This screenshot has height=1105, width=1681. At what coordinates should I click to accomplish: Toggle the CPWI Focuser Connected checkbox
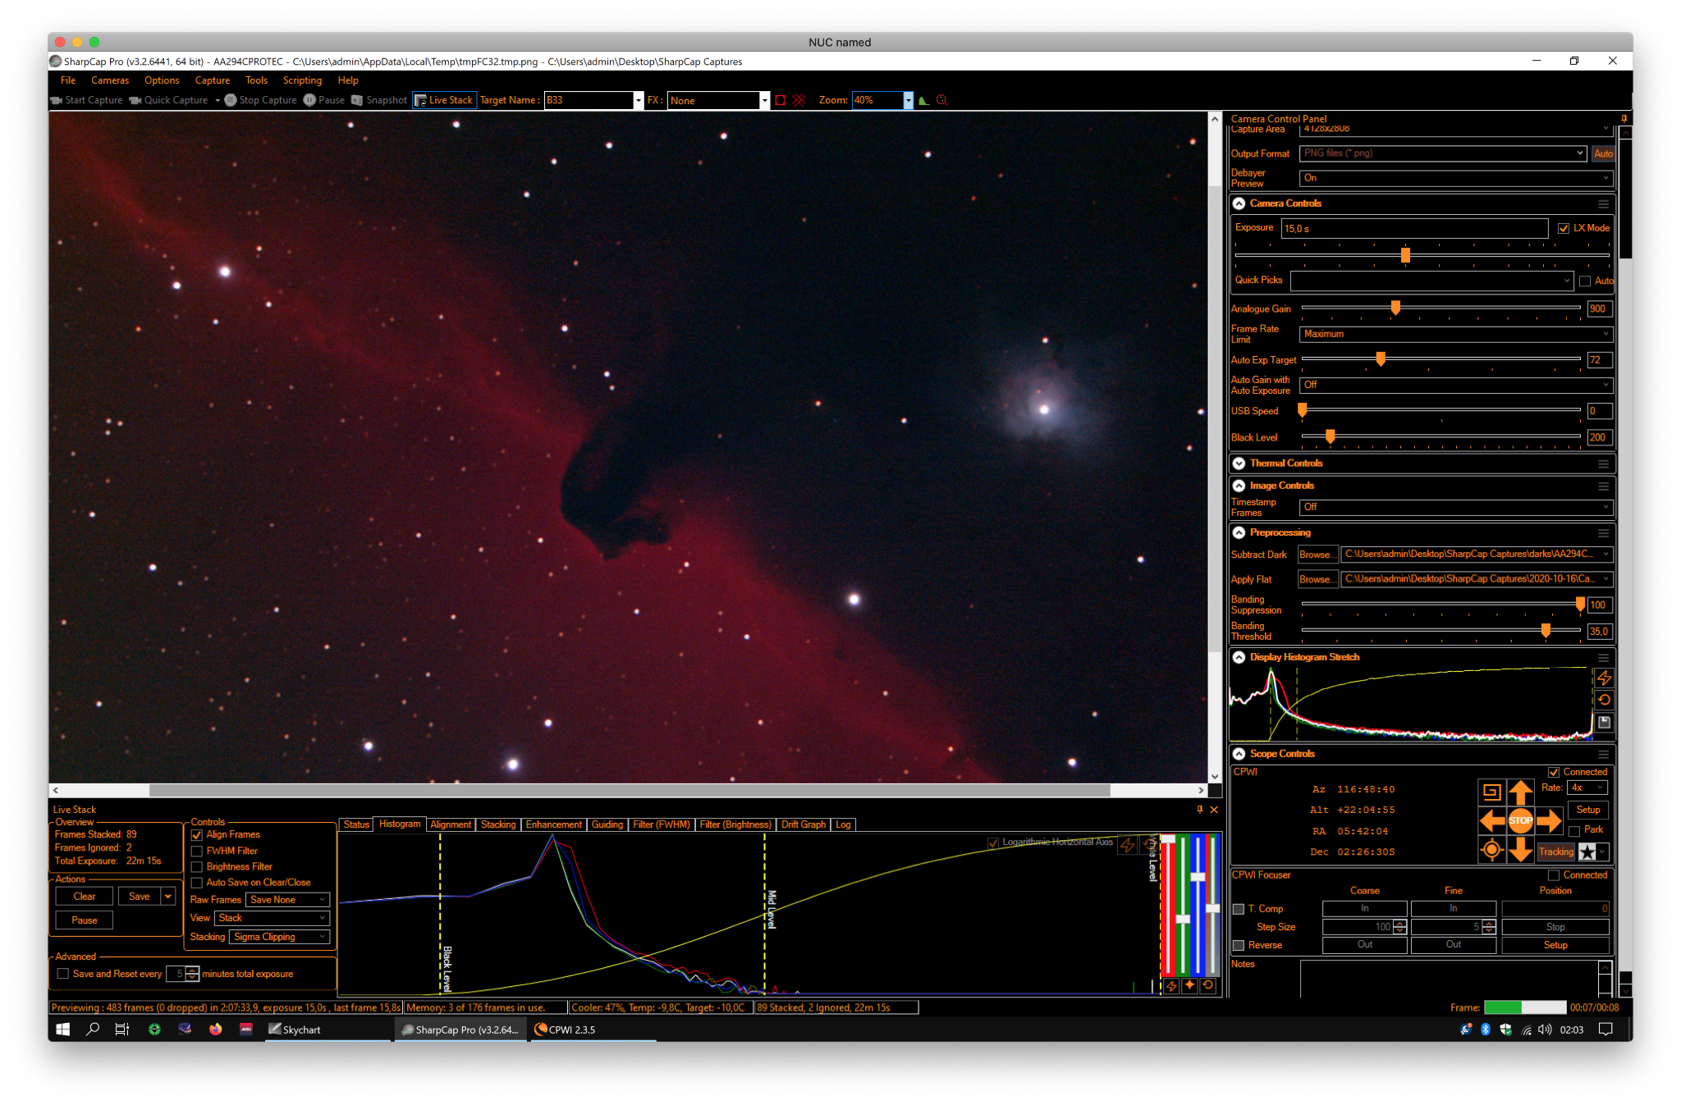(x=1553, y=875)
